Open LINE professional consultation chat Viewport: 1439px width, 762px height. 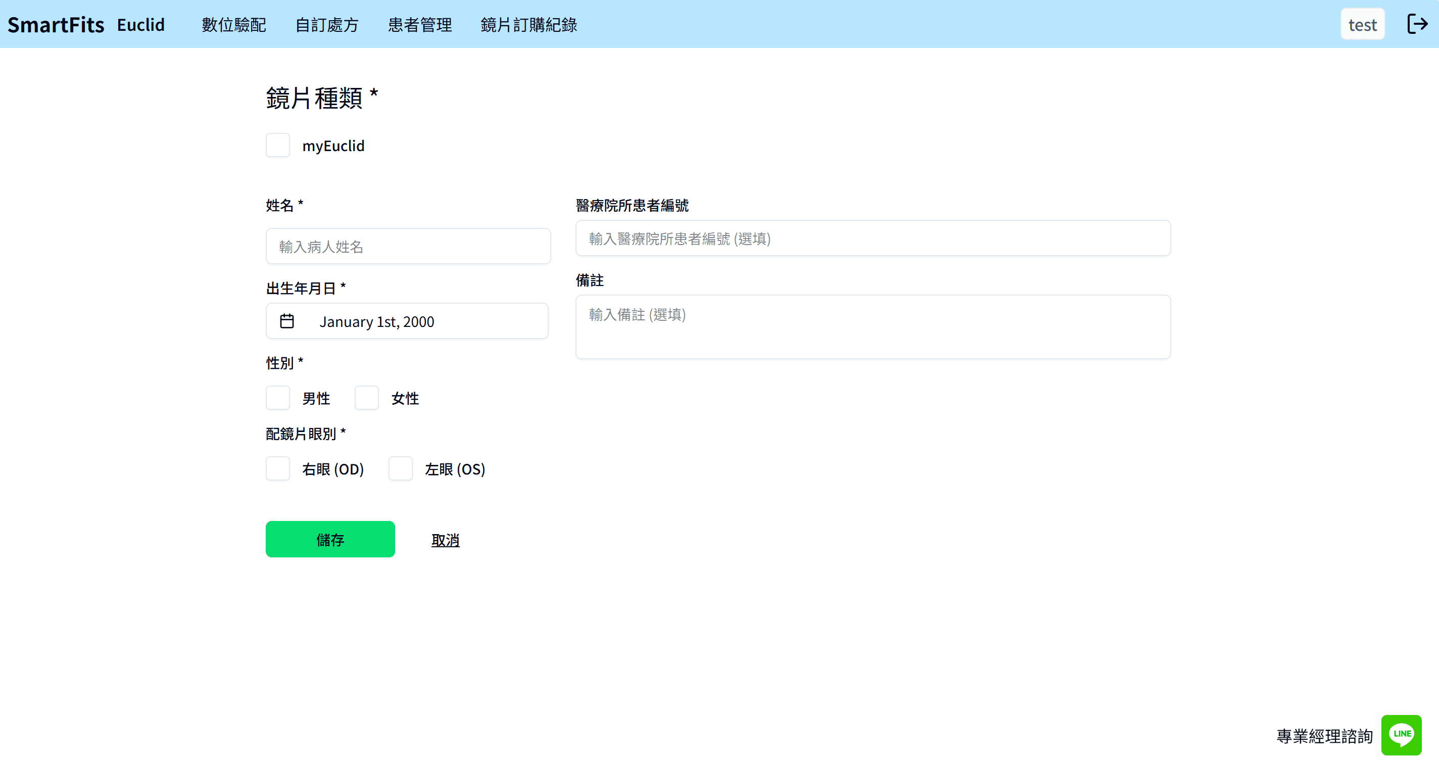tap(1401, 735)
